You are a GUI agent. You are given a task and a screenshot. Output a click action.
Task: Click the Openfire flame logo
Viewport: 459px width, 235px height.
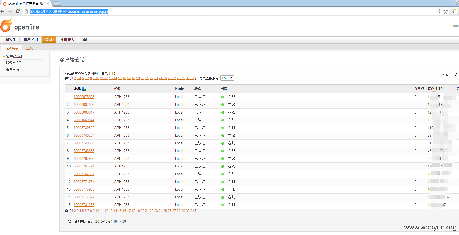(x=6, y=26)
